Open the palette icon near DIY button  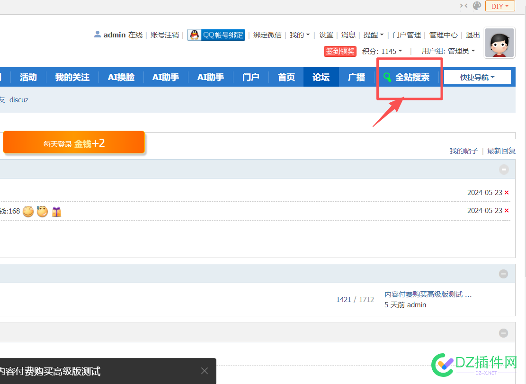(x=477, y=6)
